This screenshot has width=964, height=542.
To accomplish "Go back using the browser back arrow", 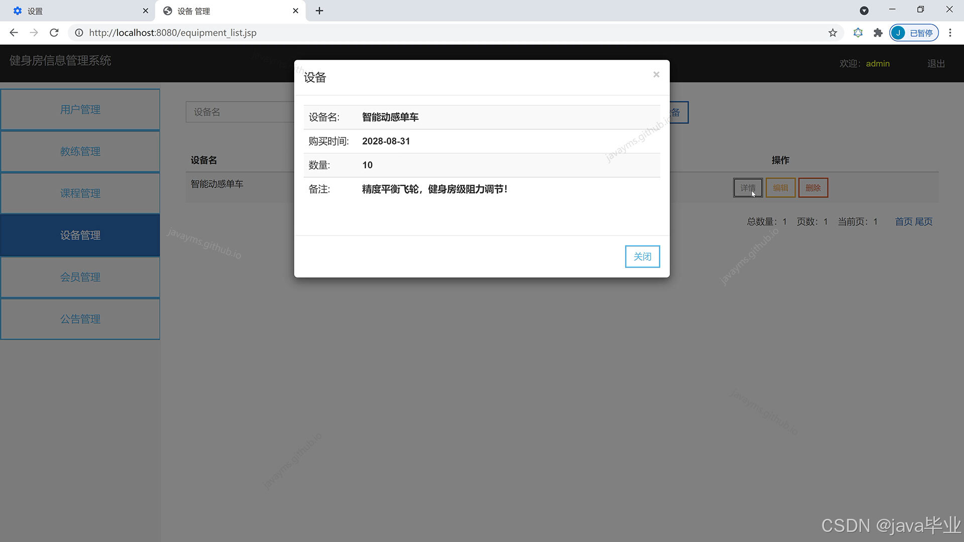I will (14, 33).
